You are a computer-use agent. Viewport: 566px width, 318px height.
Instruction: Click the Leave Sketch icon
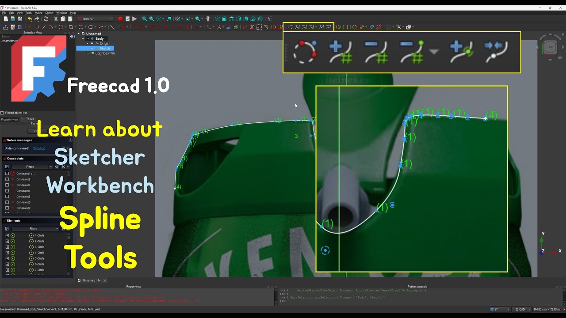pos(6,27)
